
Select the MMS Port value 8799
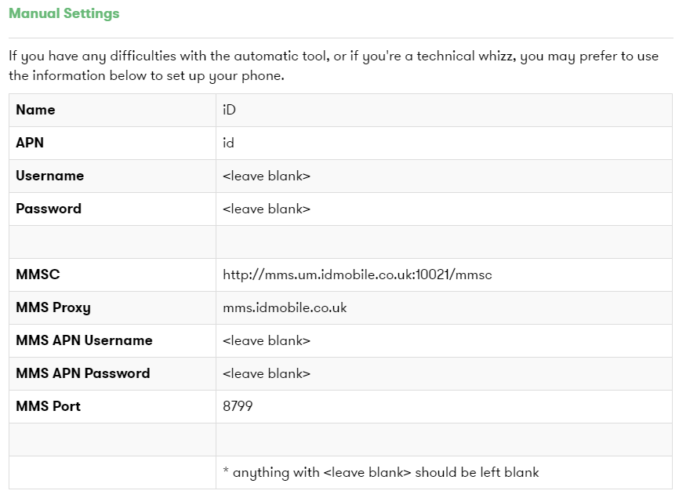click(x=238, y=406)
